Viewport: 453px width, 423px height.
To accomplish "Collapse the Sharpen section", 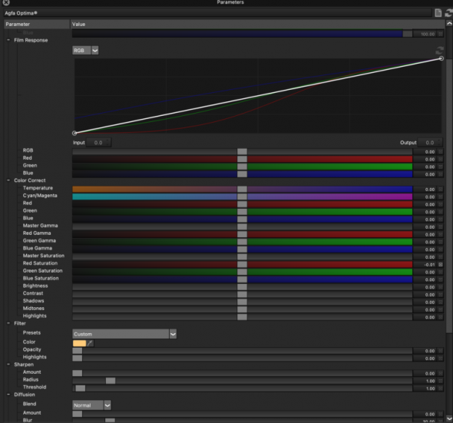I will coord(8,364).
